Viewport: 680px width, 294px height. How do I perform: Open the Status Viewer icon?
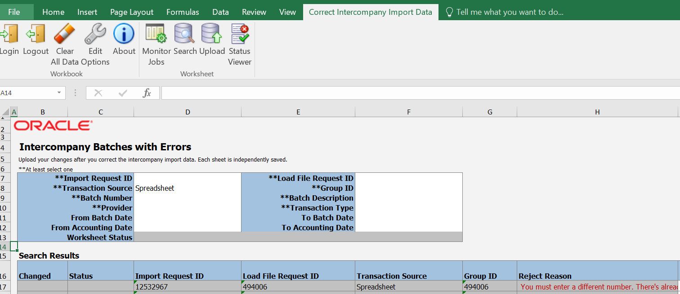[x=240, y=34]
